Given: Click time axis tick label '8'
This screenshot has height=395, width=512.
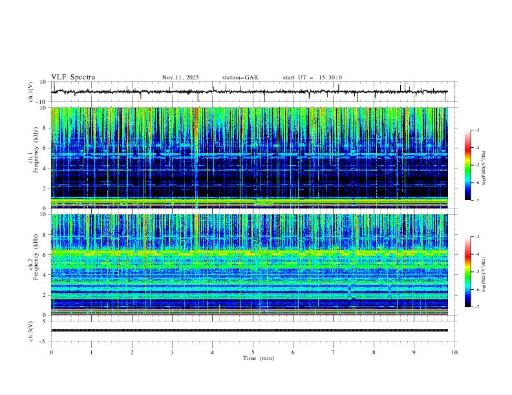Looking at the screenshot, I should pyautogui.click(x=374, y=352).
